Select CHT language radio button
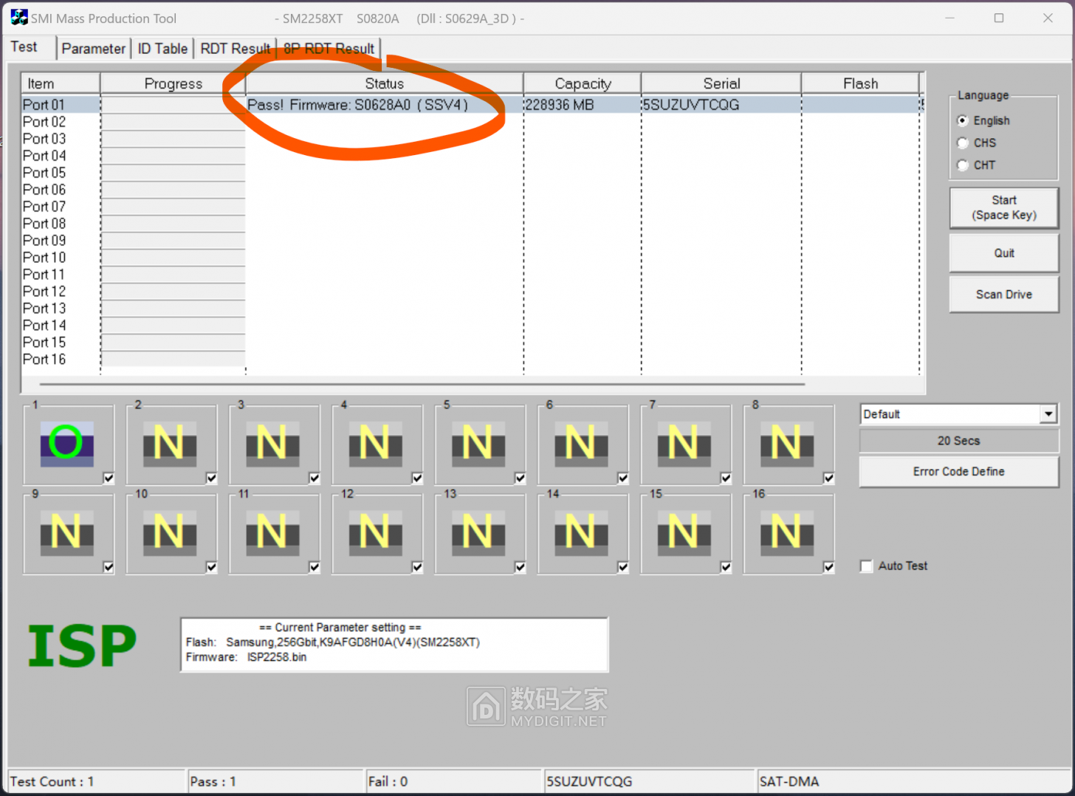Image resolution: width=1075 pixels, height=796 pixels. point(963,165)
